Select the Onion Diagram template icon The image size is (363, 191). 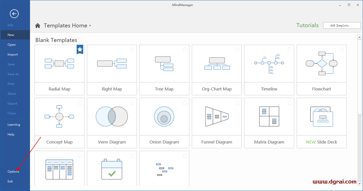pyautogui.click(x=164, y=116)
